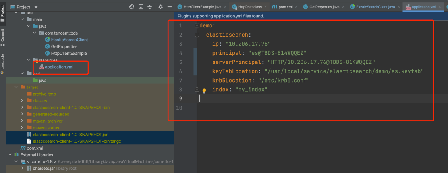Open Project panel settings gear

point(161,7)
